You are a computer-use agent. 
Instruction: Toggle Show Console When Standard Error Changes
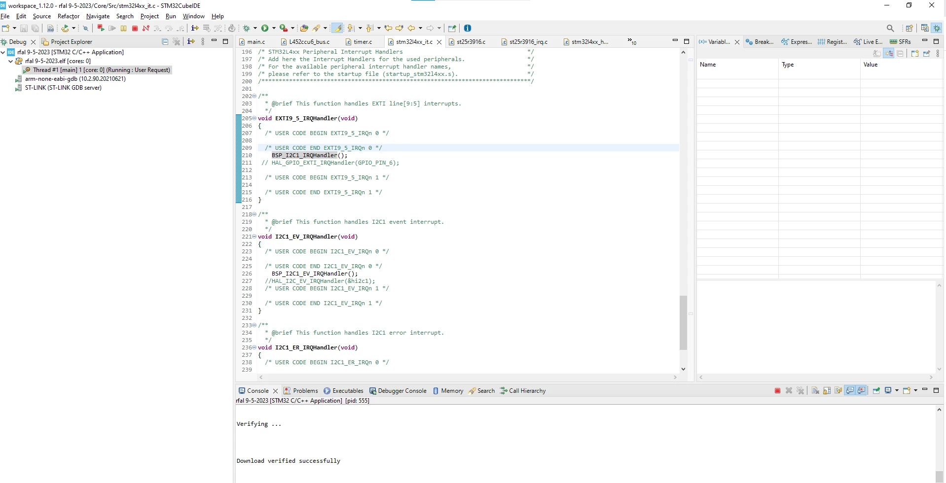[862, 390]
